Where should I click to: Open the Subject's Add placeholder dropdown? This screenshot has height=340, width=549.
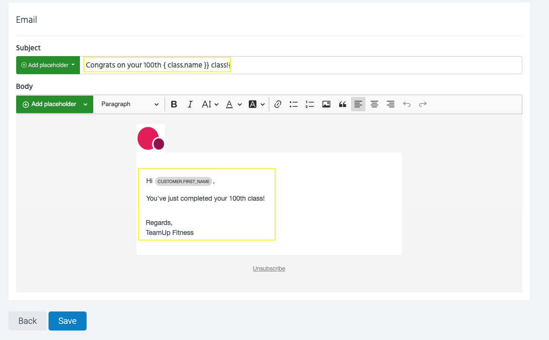(48, 65)
